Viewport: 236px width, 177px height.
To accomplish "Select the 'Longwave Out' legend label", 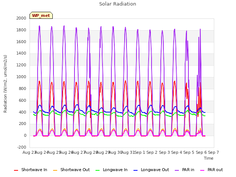I will click(x=155, y=170).
